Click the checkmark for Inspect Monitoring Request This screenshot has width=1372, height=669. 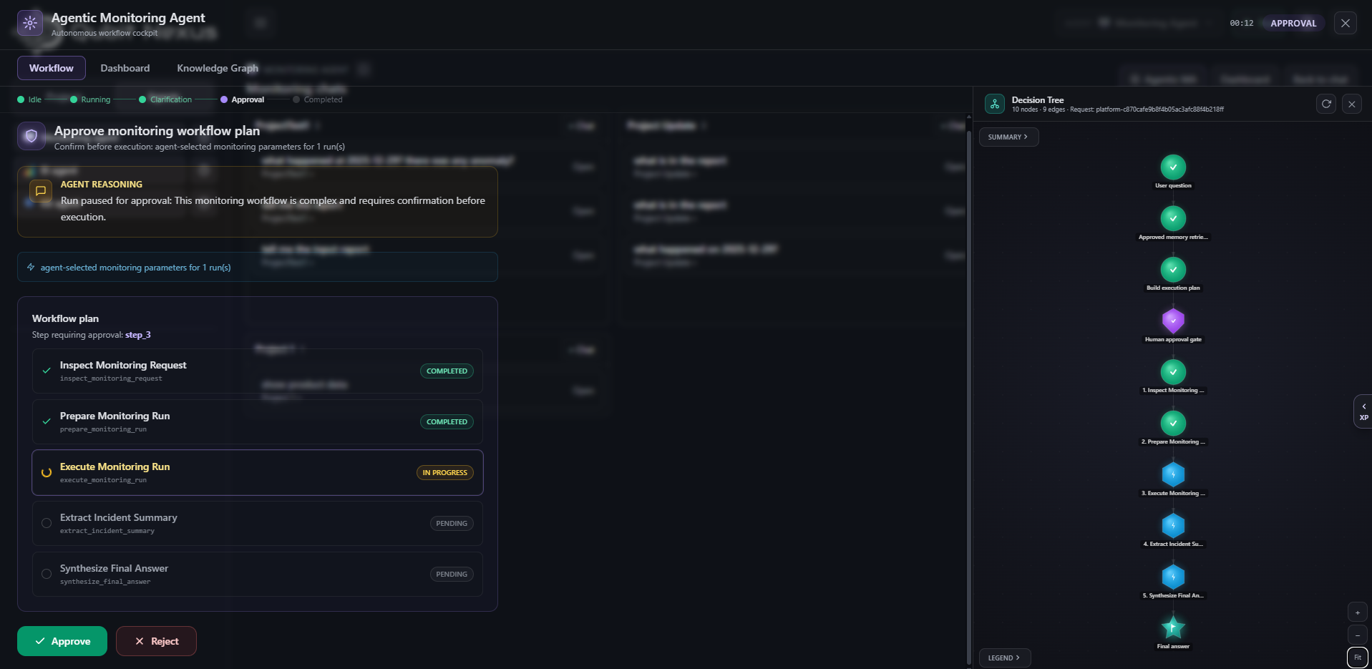[47, 371]
